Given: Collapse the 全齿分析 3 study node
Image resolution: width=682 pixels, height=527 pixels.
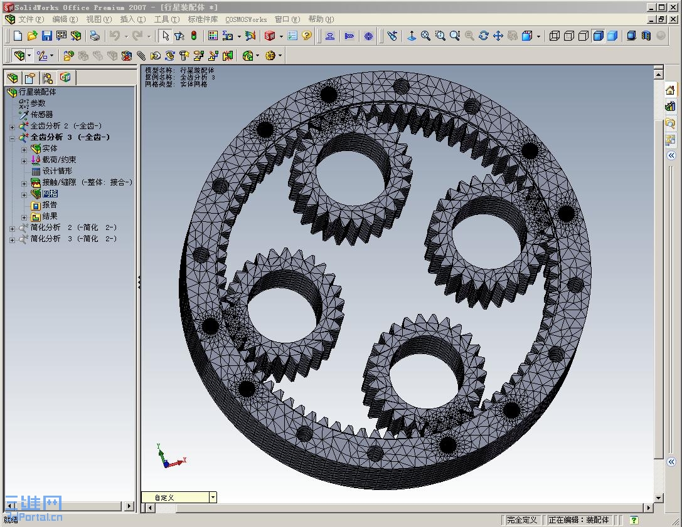Looking at the screenshot, I should (12, 138).
